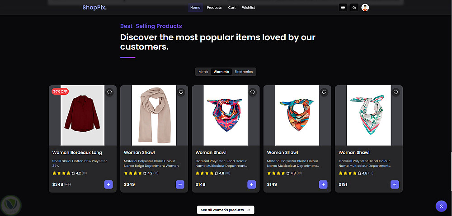Add Woman Bordeaux Long to cart

(108, 184)
